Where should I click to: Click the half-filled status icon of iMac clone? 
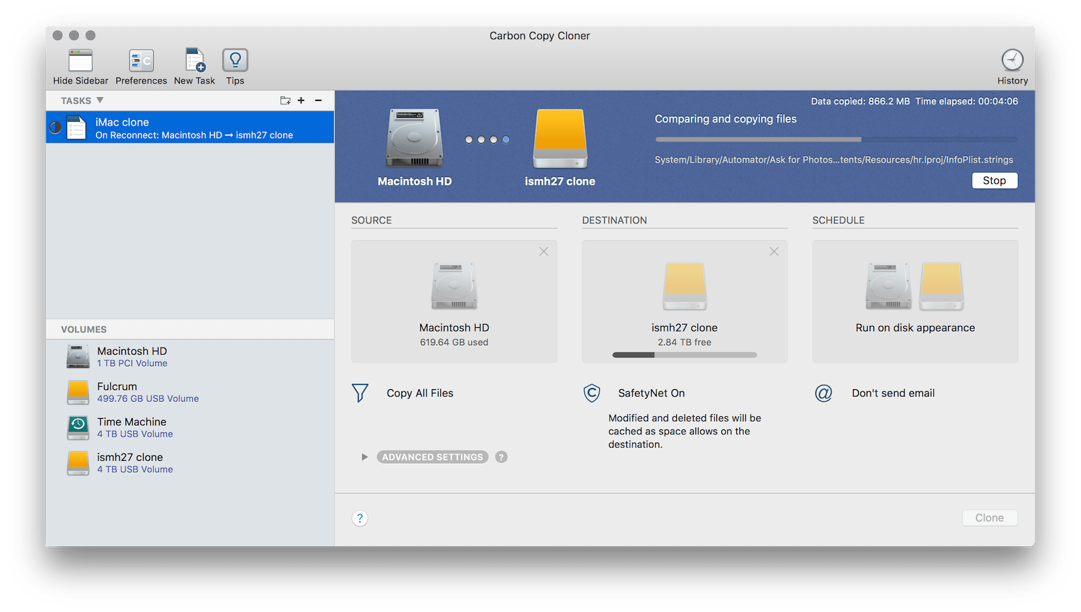click(55, 127)
